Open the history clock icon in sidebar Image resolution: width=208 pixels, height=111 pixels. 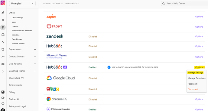coord(3,49)
